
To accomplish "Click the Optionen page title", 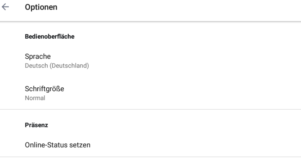I will (x=41, y=8).
